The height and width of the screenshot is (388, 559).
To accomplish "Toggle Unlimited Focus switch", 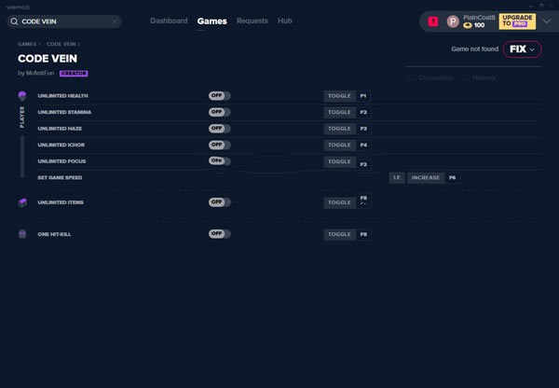I will [x=220, y=161].
